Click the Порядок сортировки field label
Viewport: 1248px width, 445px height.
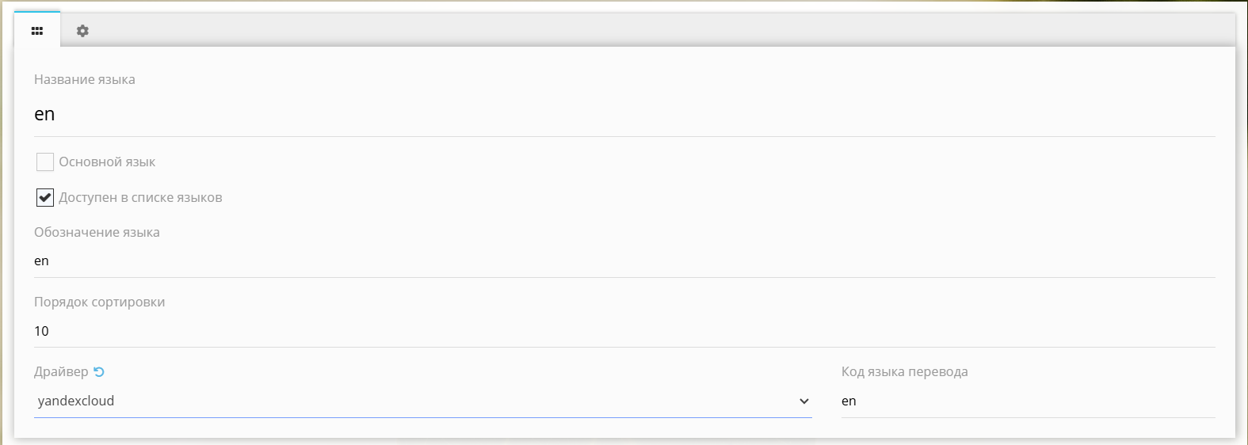click(x=100, y=302)
